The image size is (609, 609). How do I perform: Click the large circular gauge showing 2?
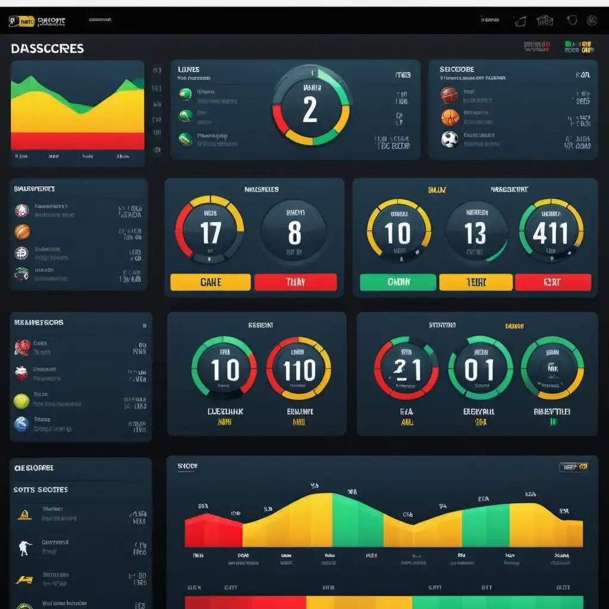pos(311,106)
